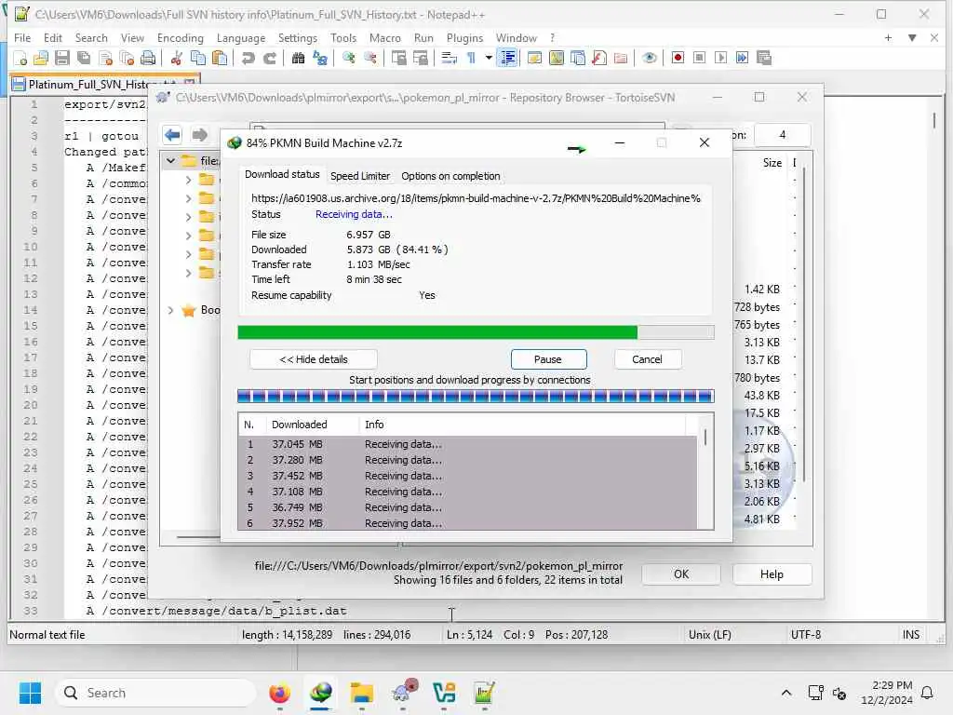Viewport: 953px width, 715px height.
Task: Click the Copy toolbar icon
Action: point(198,59)
